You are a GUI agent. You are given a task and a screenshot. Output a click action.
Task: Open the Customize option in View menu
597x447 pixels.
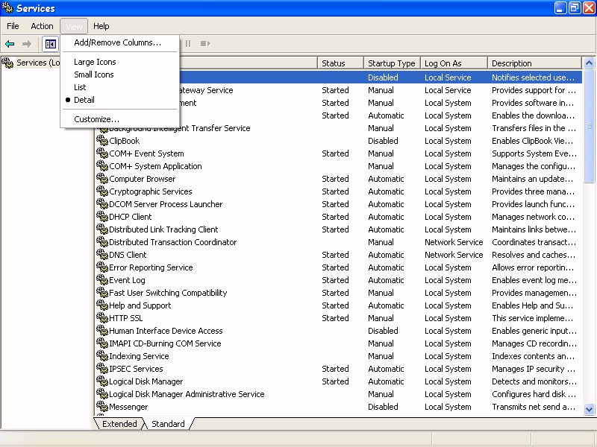(x=119, y=119)
